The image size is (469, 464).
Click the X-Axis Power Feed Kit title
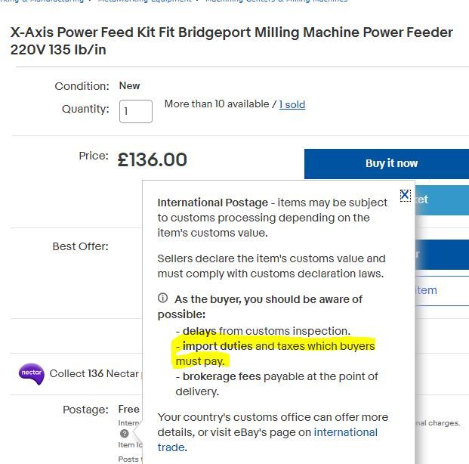pos(232,41)
